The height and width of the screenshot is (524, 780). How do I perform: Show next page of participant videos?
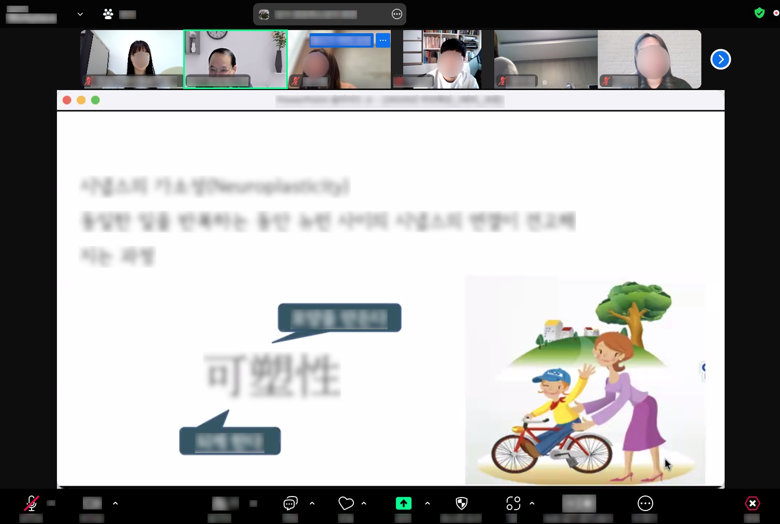click(720, 60)
